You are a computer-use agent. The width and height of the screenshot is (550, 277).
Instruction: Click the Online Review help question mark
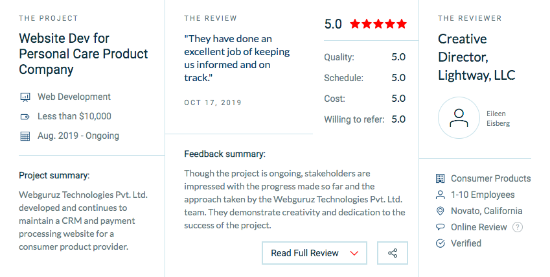click(517, 227)
